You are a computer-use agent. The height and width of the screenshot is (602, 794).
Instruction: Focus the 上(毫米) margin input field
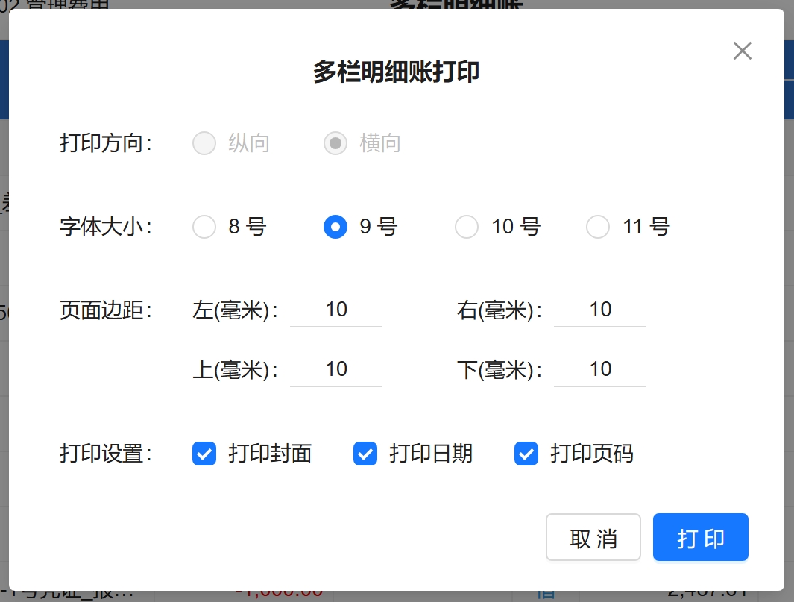pyautogui.click(x=336, y=369)
